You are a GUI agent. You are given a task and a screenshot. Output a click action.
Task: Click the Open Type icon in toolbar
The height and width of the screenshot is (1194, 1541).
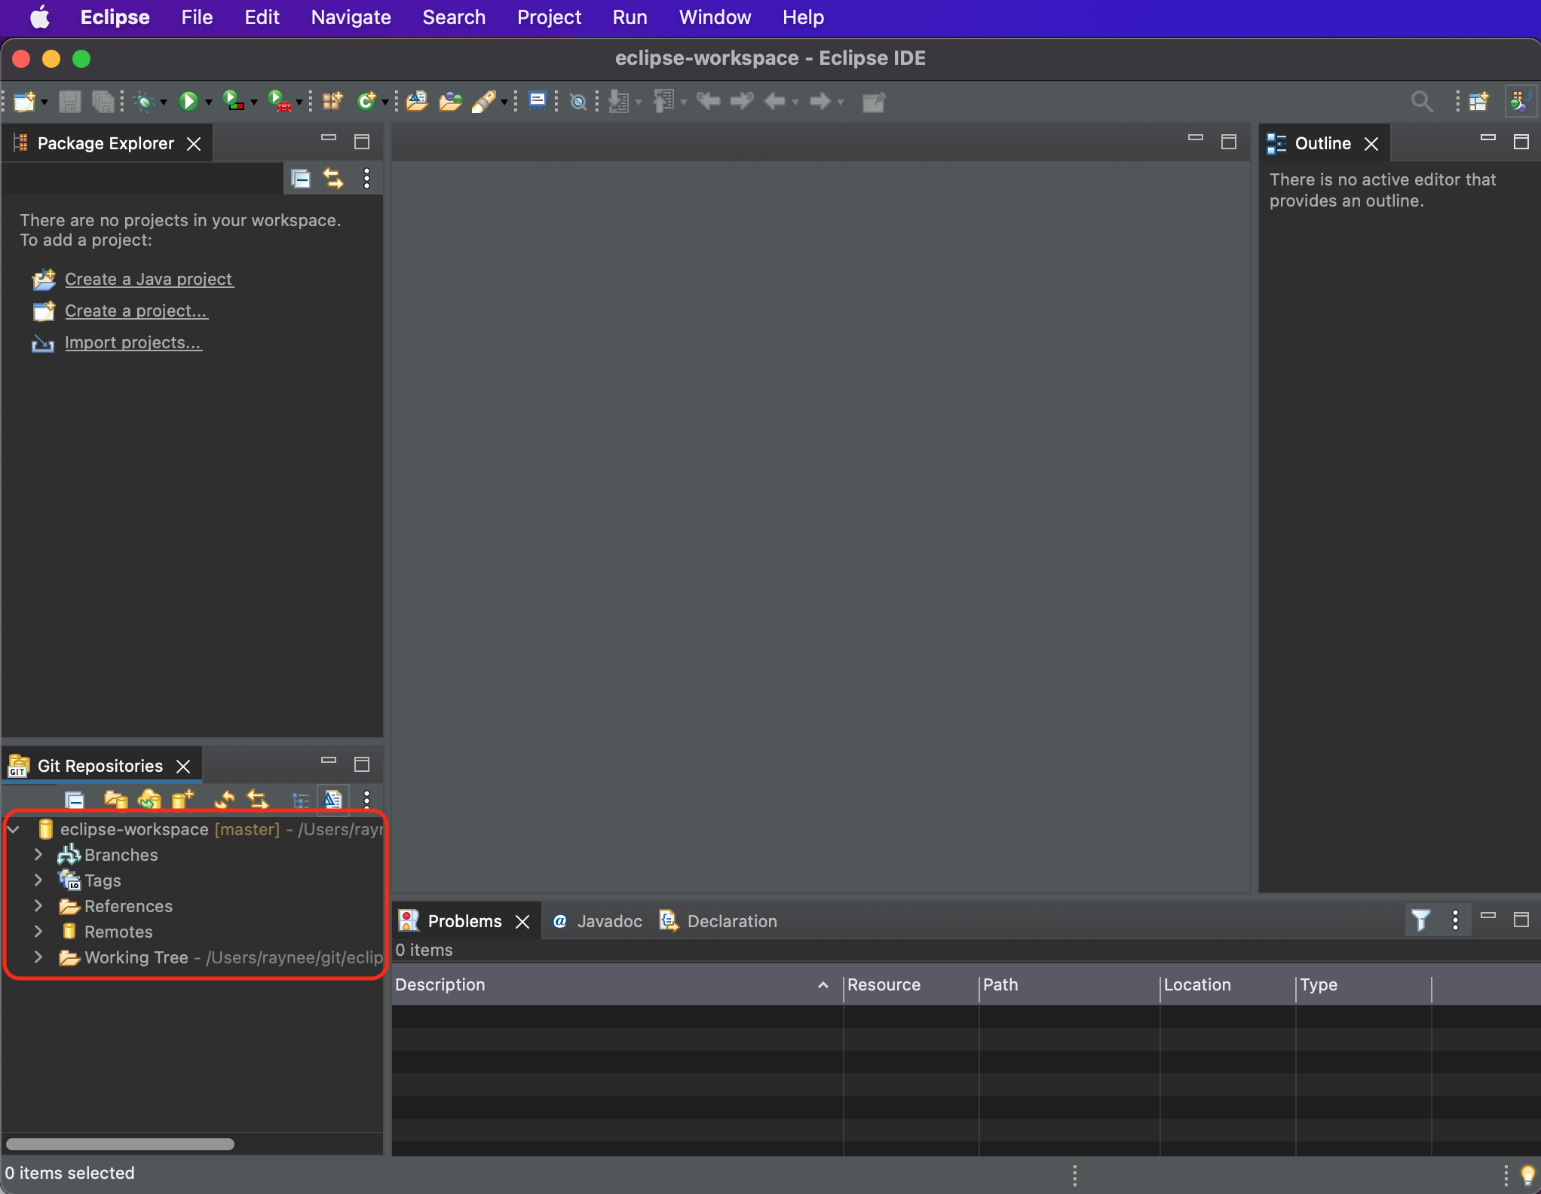(x=416, y=101)
